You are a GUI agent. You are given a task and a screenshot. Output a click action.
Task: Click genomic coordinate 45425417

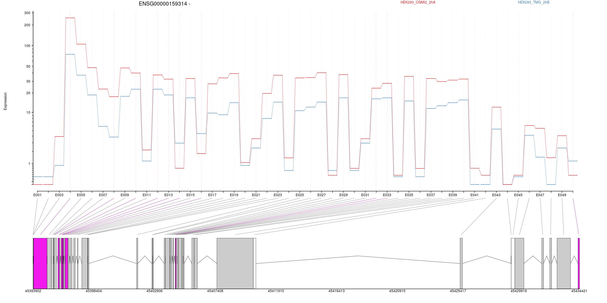458,291
